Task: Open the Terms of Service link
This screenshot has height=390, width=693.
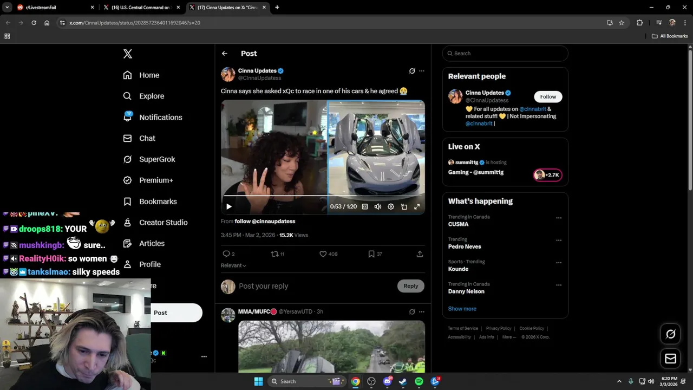Action: pos(463,328)
